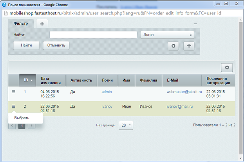Open the Логин search field dropdown

coord(167,35)
